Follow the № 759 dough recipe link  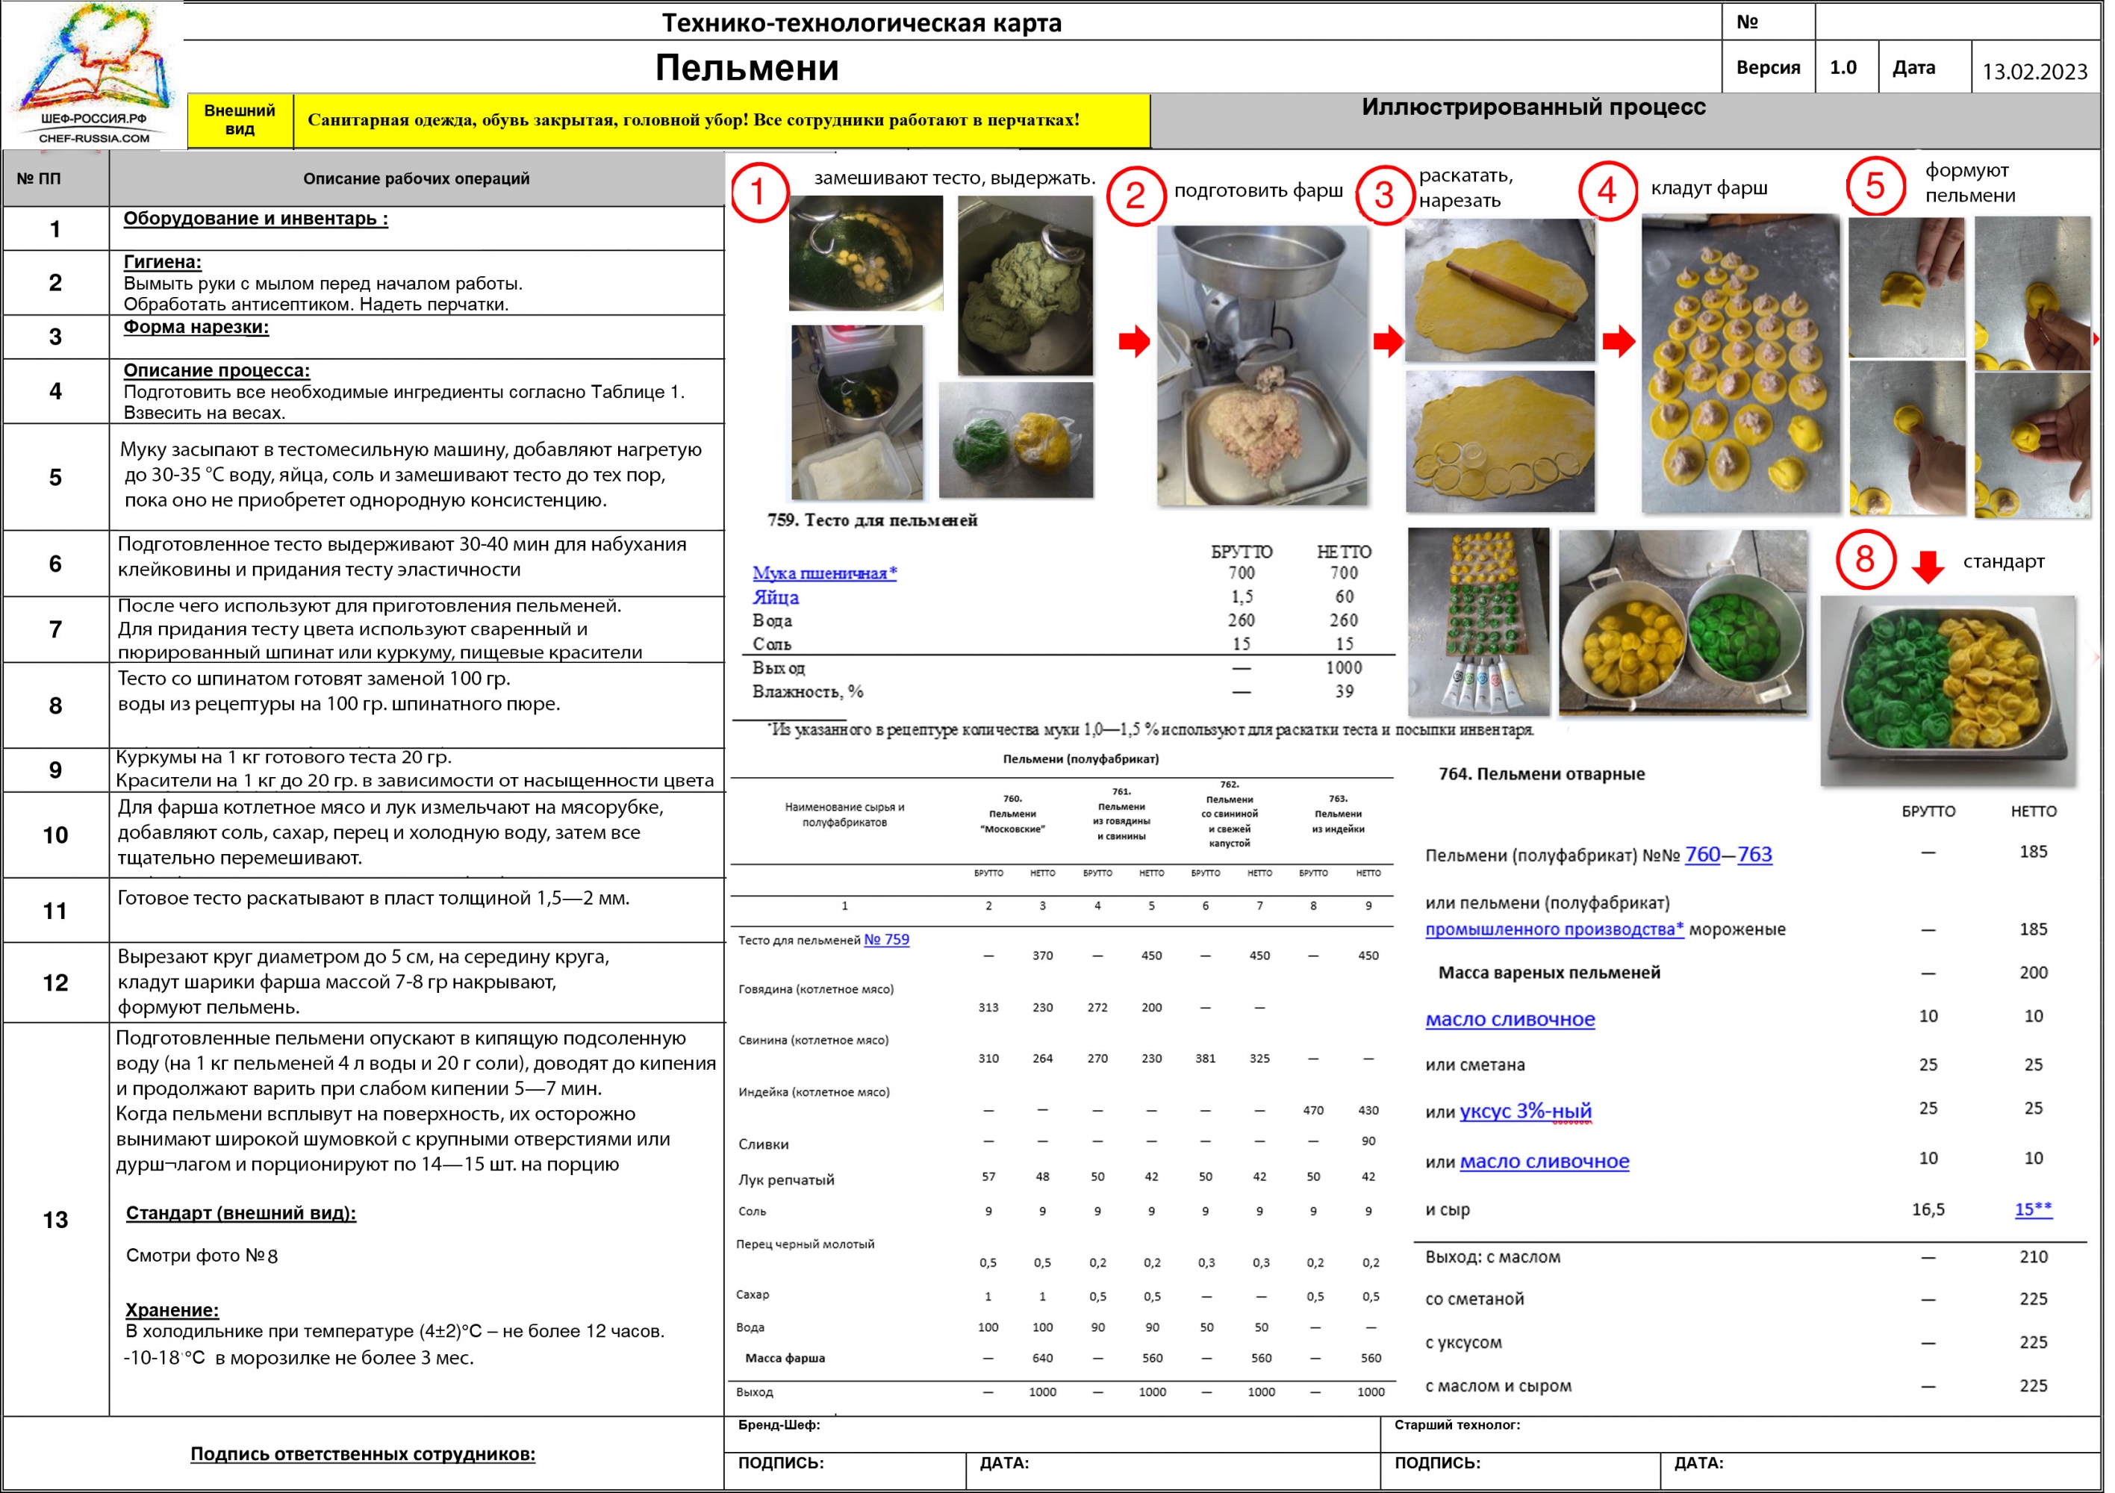(x=887, y=941)
